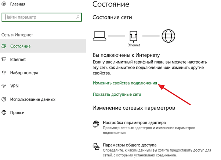This screenshot has height=160, width=221.
Task: Focus the 'Найти параметр' search field
Action: [x=39, y=17]
